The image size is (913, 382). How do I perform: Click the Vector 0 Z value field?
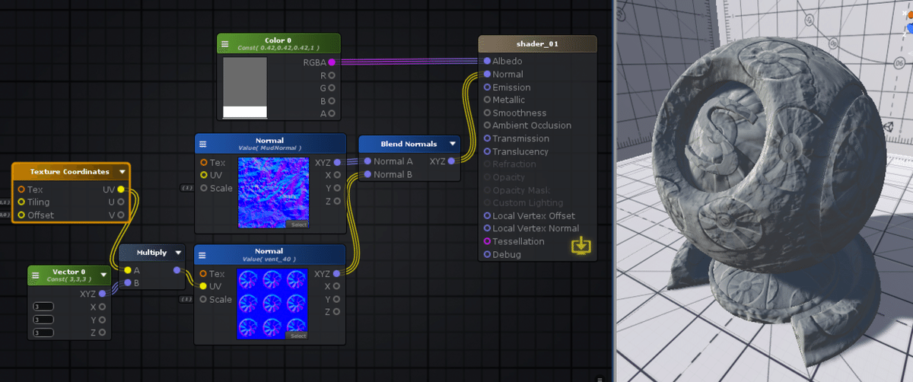[43, 333]
